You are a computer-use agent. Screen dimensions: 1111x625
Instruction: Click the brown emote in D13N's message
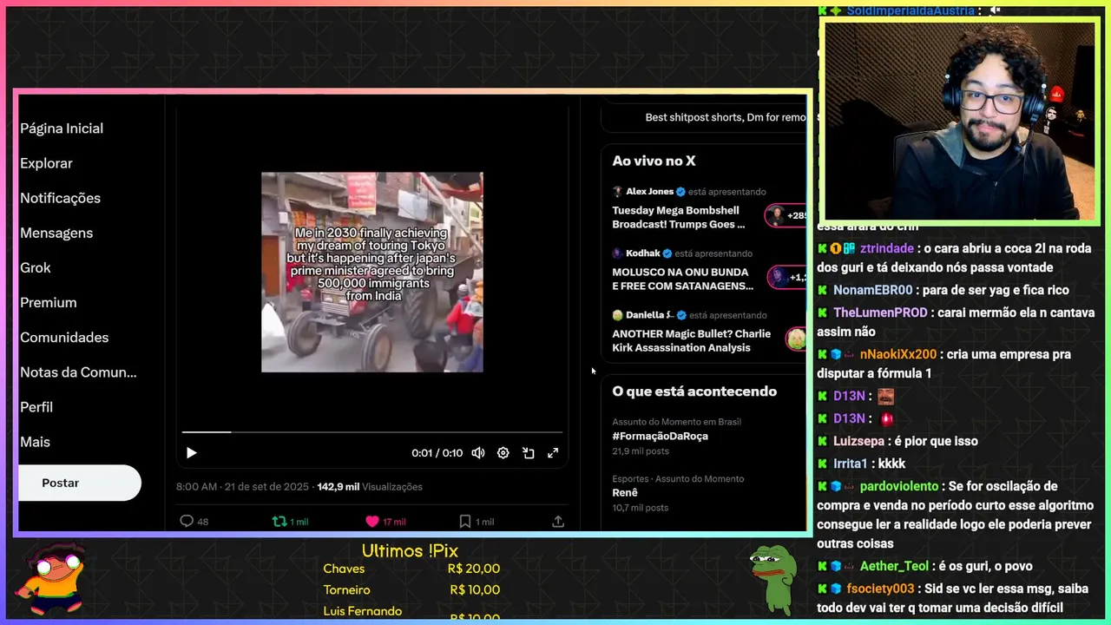[x=885, y=397]
